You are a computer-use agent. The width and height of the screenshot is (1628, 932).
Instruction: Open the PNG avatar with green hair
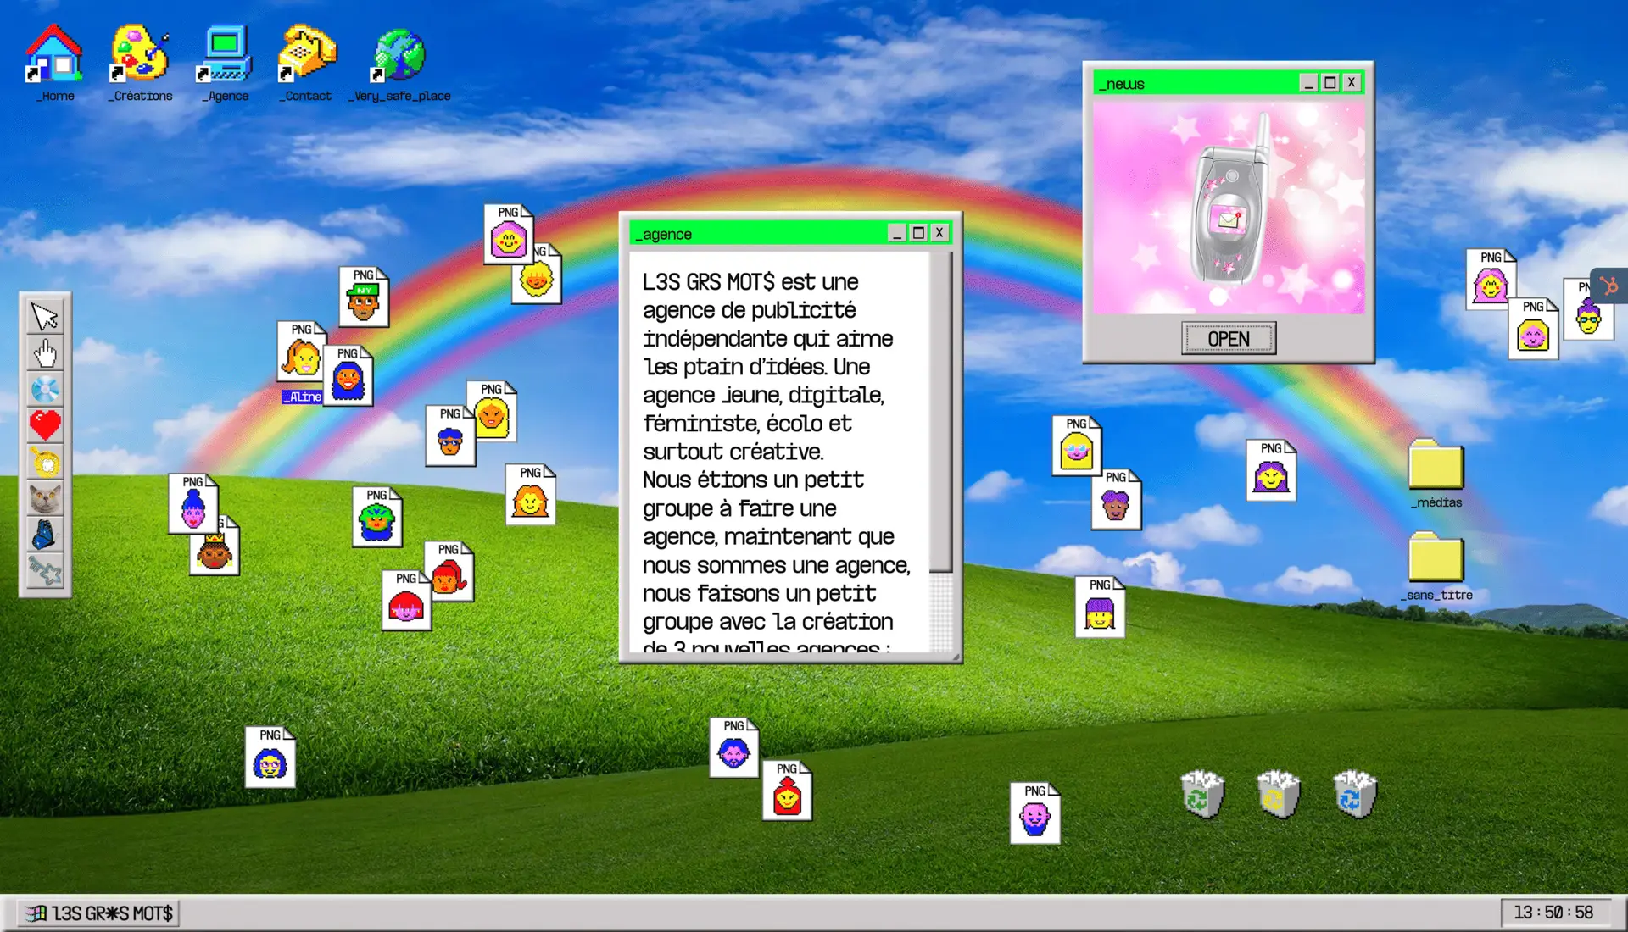377,517
